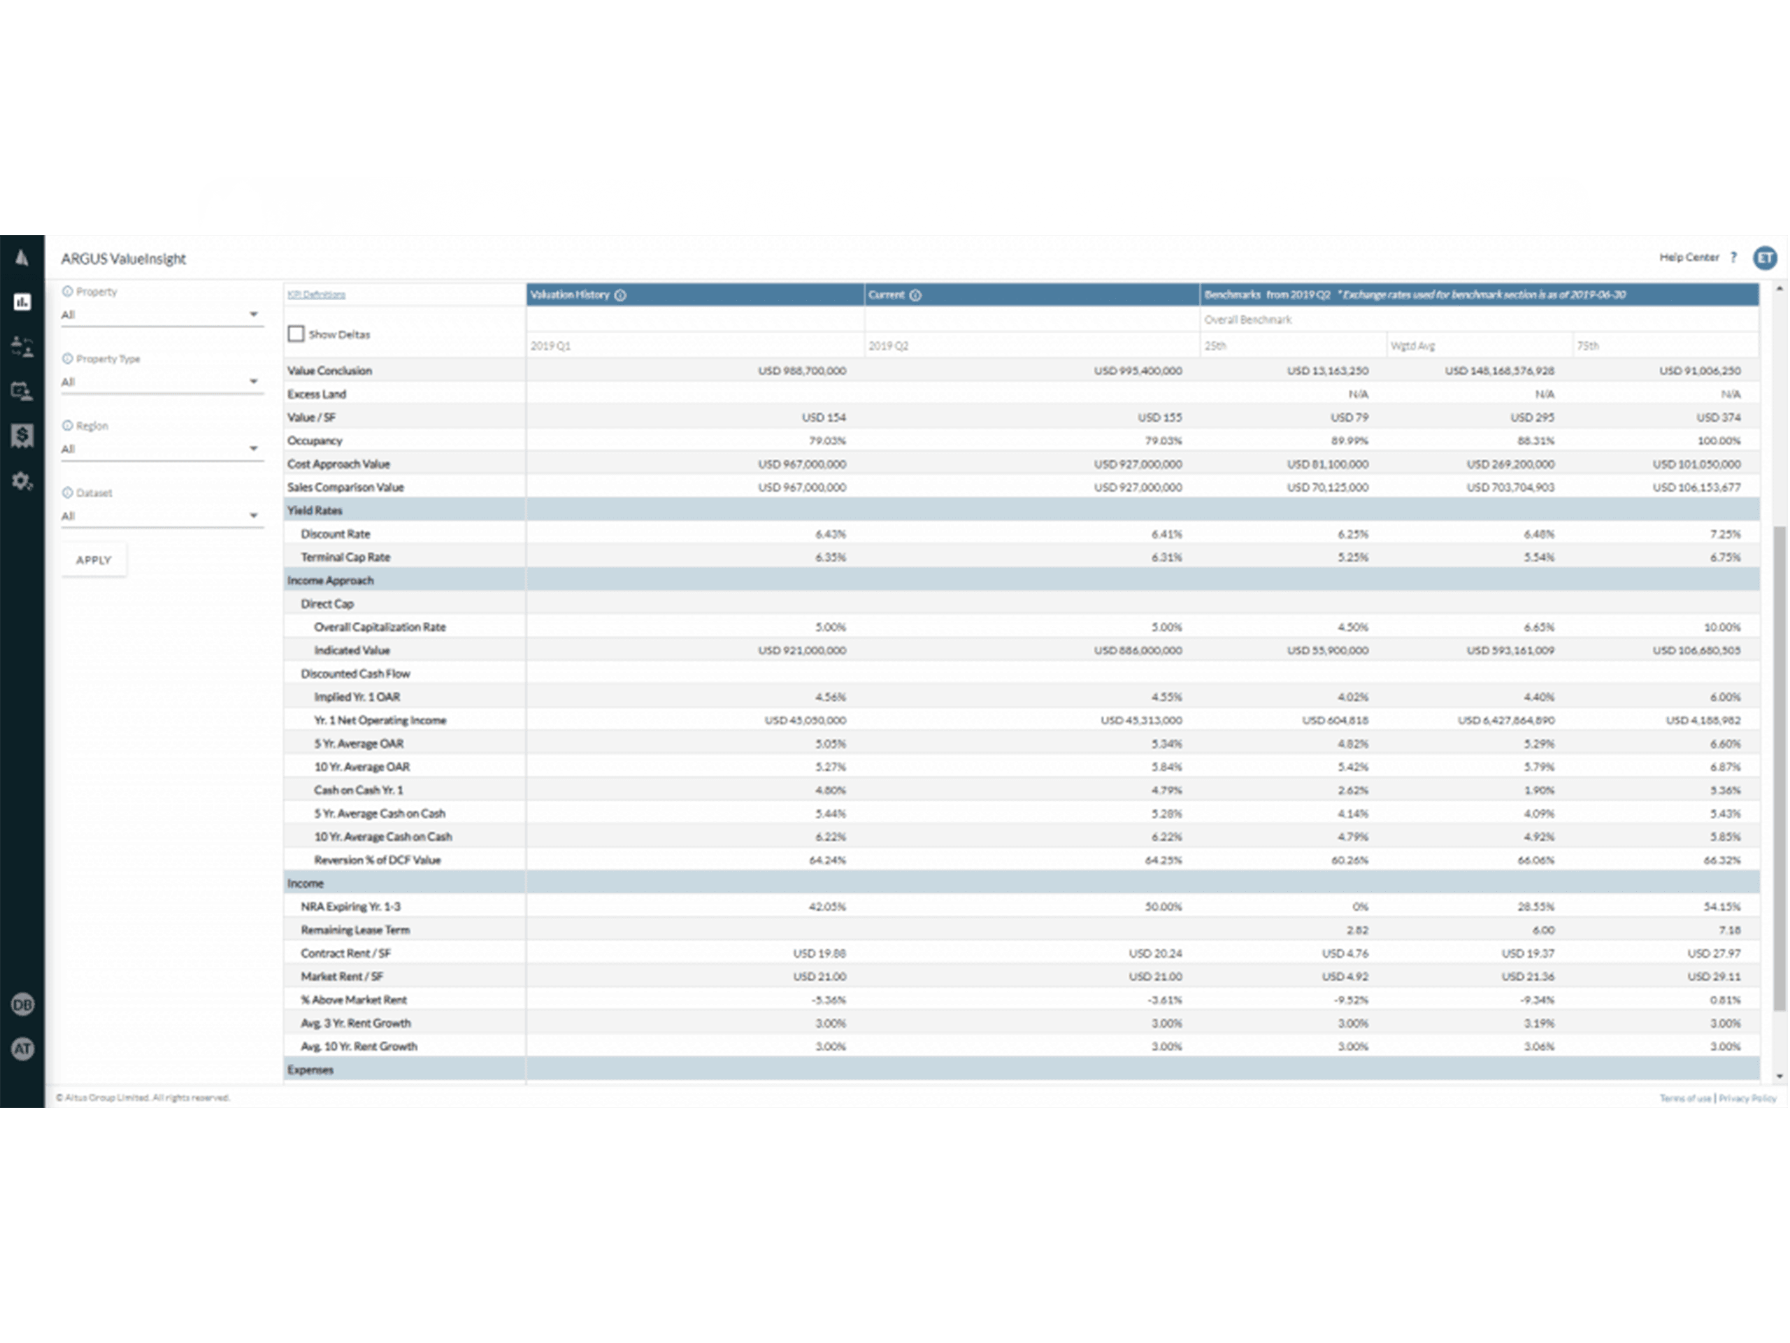The width and height of the screenshot is (1790, 1343).
Task: Select the NRA Expiring Yr. 1-3 label
Action: point(350,907)
